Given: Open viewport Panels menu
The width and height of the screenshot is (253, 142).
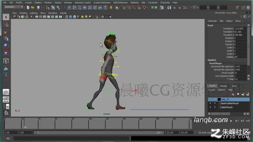Looking at the screenshot, I should tap(63, 13).
